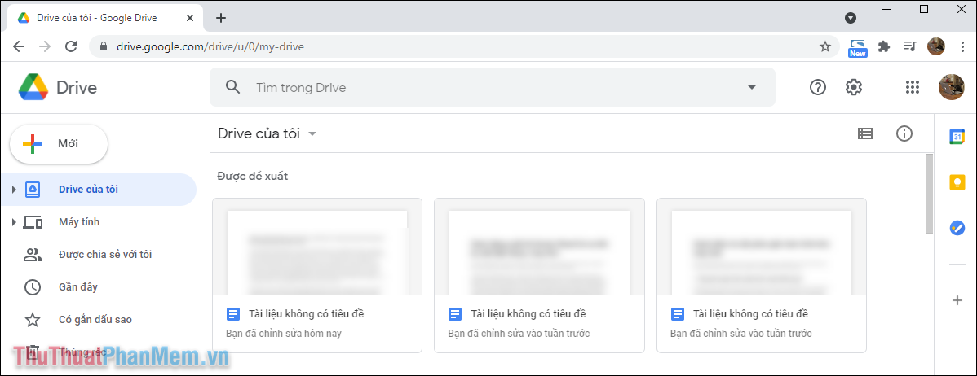Reload the page
This screenshot has height=376, width=977.
71,46
